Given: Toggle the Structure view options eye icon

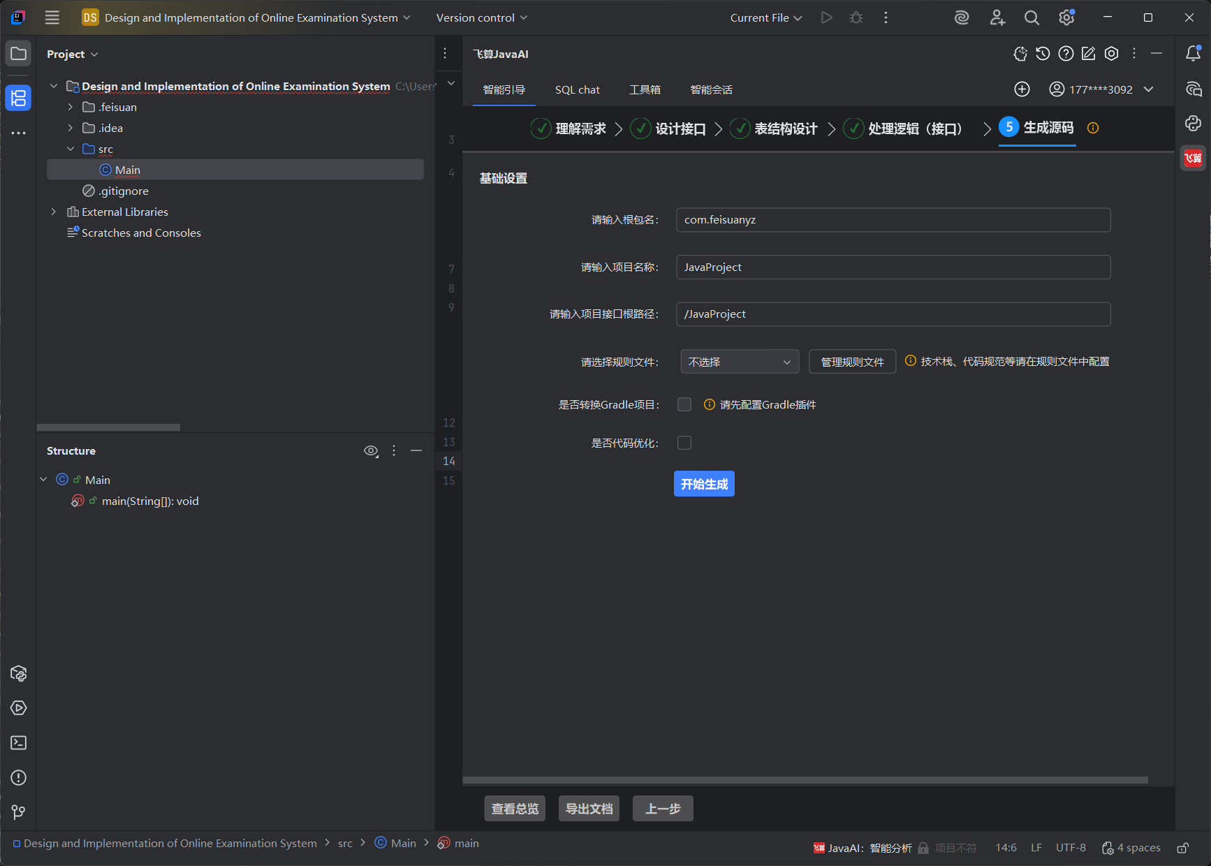Looking at the screenshot, I should [x=371, y=451].
